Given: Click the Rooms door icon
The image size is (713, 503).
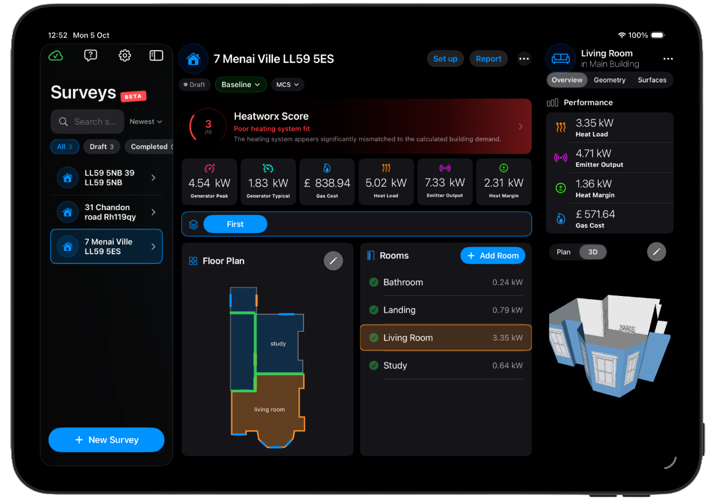Looking at the screenshot, I should (371, 256).
